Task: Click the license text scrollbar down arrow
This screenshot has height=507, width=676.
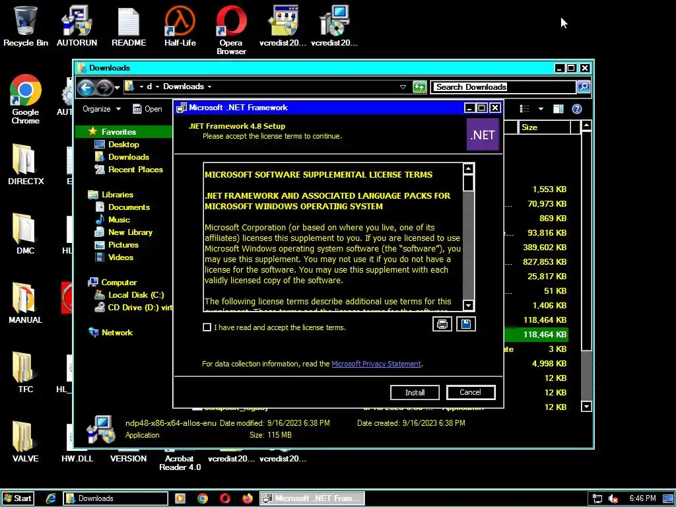Action: (x=468, y=305)
